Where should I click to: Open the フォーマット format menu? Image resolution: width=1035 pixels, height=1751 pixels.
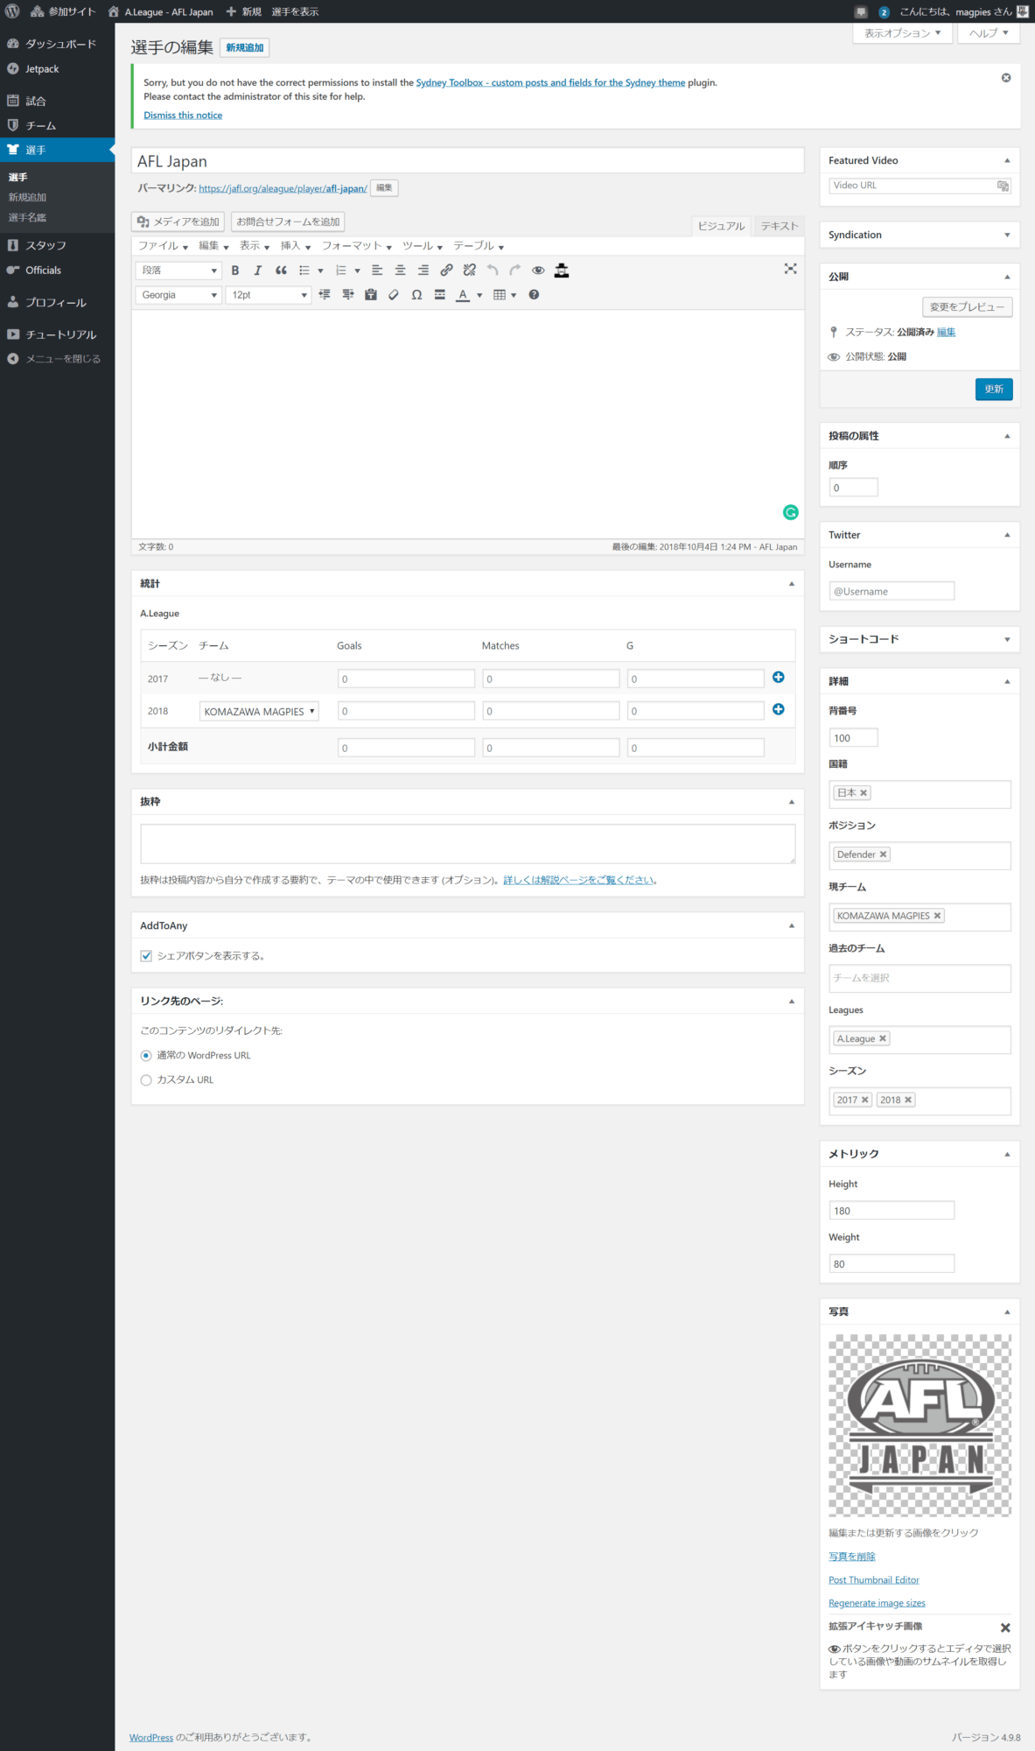click(357, 246)
